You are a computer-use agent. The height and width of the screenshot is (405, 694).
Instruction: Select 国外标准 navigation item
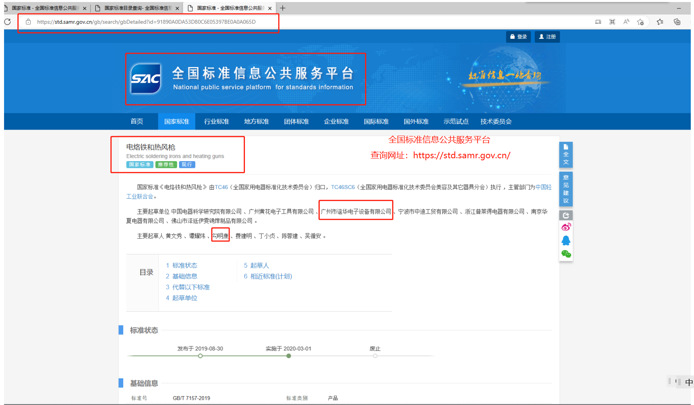[x=416, y=122]
